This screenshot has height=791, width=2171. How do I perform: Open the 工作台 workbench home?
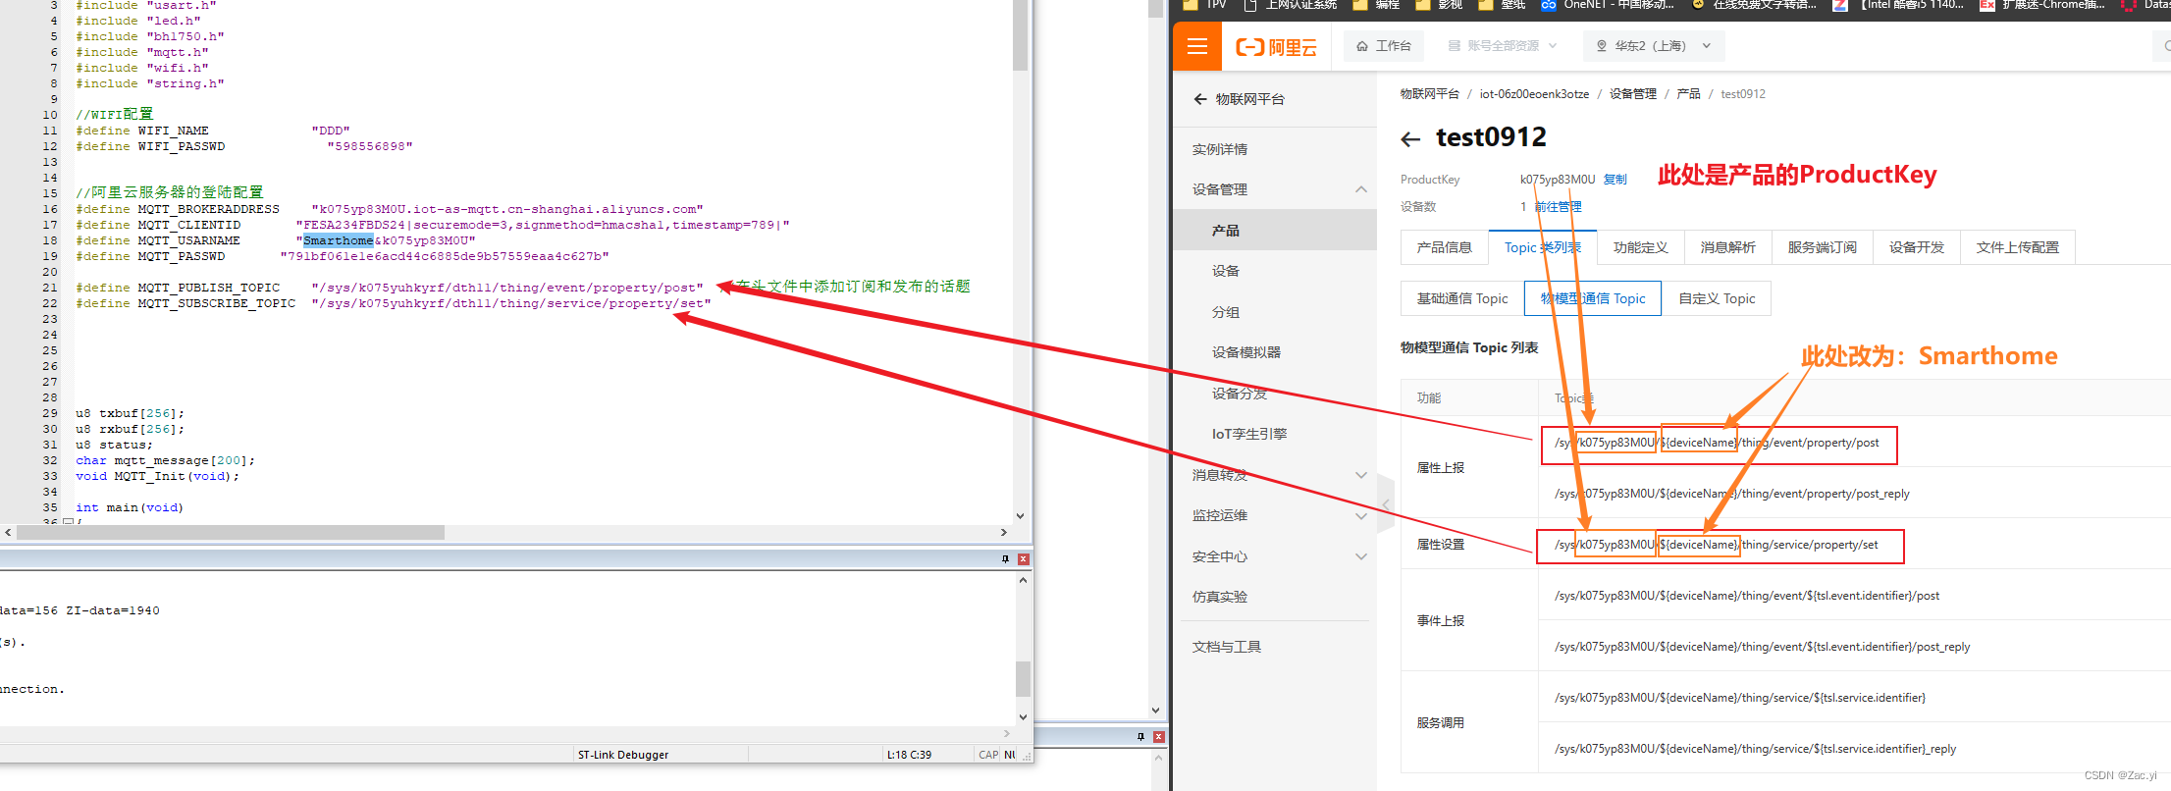(1384, 46)
